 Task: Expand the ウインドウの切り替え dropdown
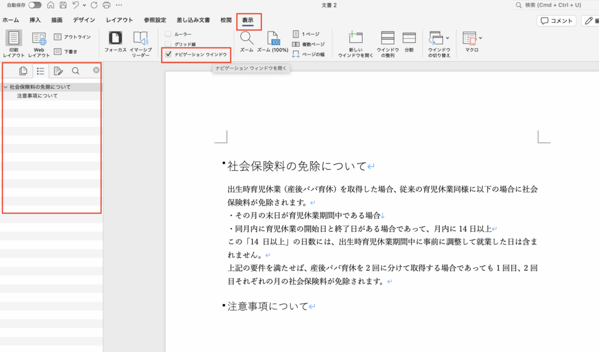click(447, 38)
